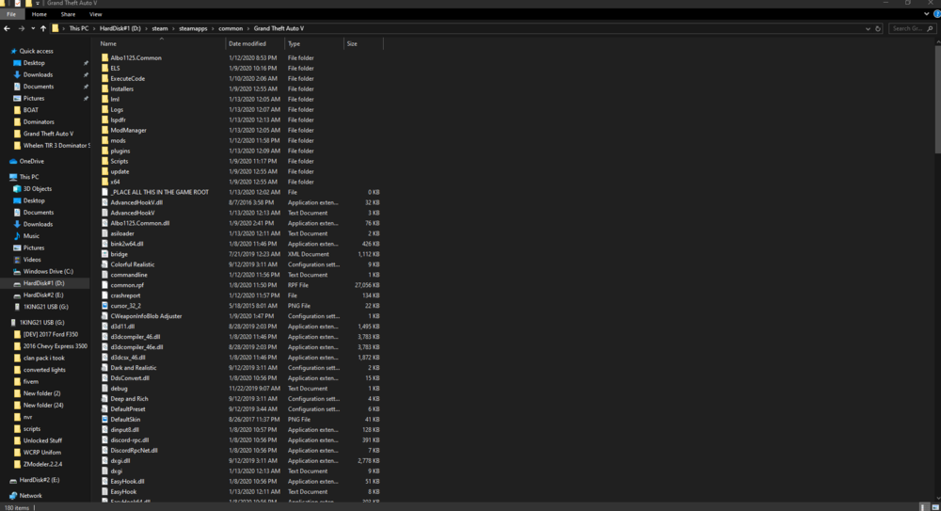Select the lspdfr folder
941x511 pixels.
click(118, 120)
